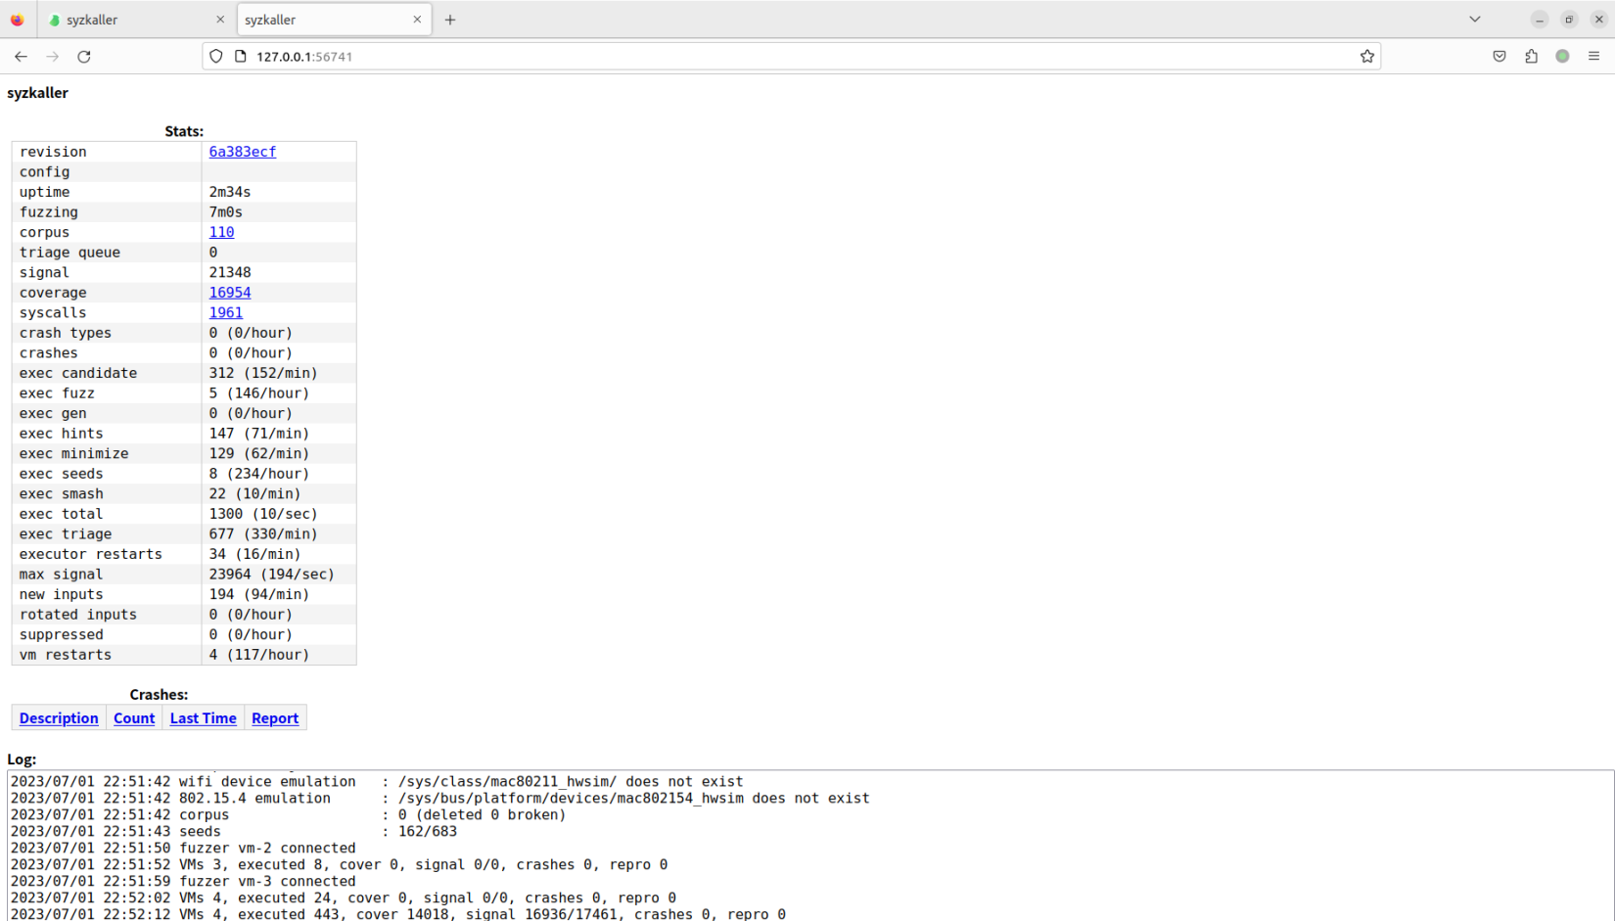Go back to the previous page

coord(21,57)
